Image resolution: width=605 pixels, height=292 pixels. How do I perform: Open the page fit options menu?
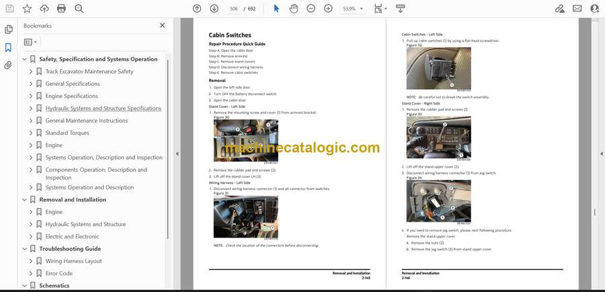coord(380,9)
